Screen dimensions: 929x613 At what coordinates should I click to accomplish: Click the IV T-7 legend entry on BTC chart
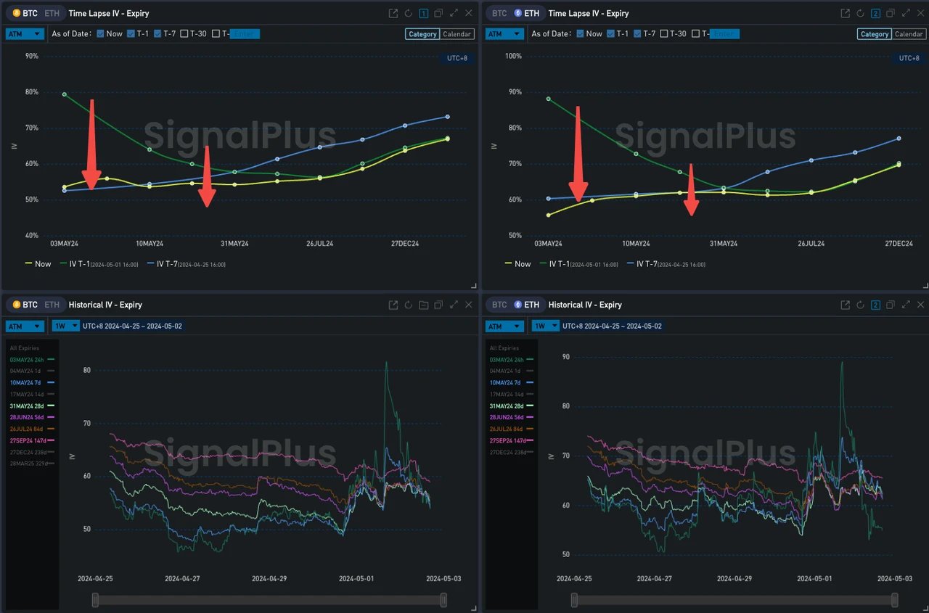coord(168,264)
